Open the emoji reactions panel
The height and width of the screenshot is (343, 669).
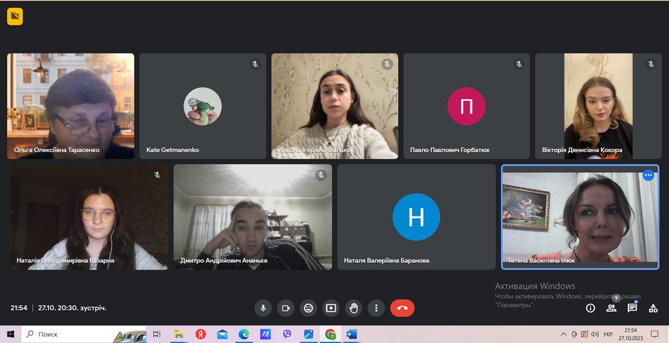(308, 308)
